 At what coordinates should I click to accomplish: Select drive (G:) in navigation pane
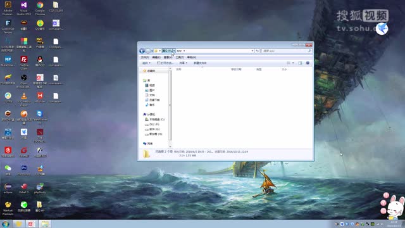click(153, 129)
